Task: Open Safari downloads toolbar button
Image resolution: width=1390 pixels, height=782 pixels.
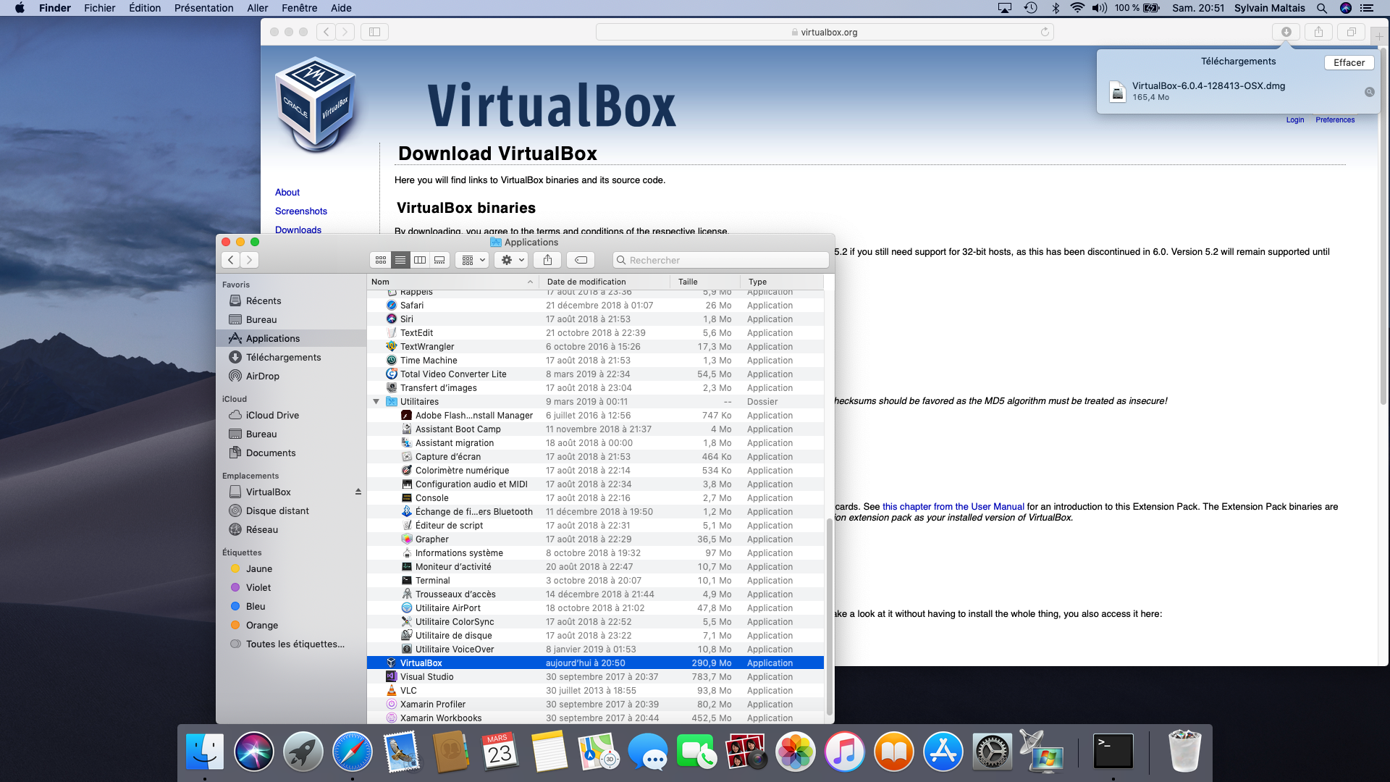Action: click(x=1286, y=32)
